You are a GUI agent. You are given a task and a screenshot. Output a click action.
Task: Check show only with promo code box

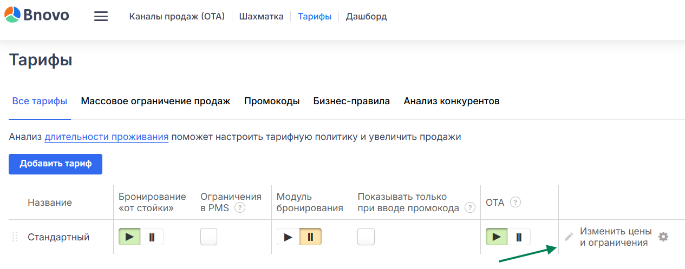tap(366, 237)
